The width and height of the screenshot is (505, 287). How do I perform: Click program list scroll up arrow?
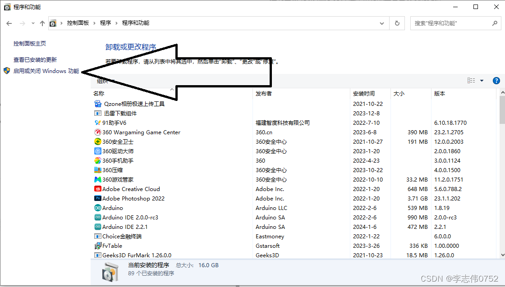click(502, 93)
